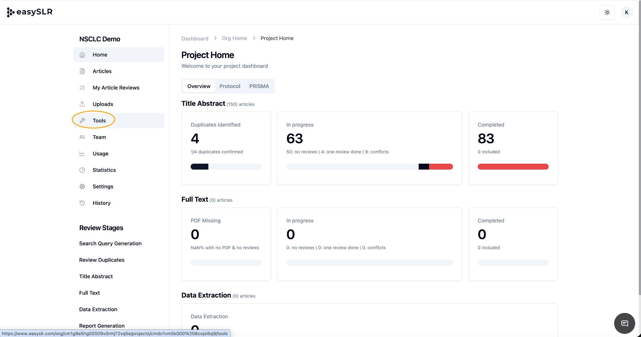Click the easySLR logo

pos(30,12)
